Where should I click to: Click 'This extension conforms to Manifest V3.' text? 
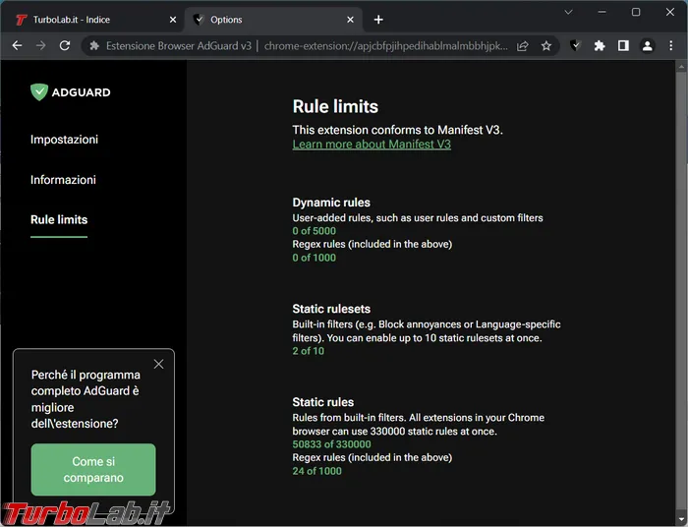397,130
